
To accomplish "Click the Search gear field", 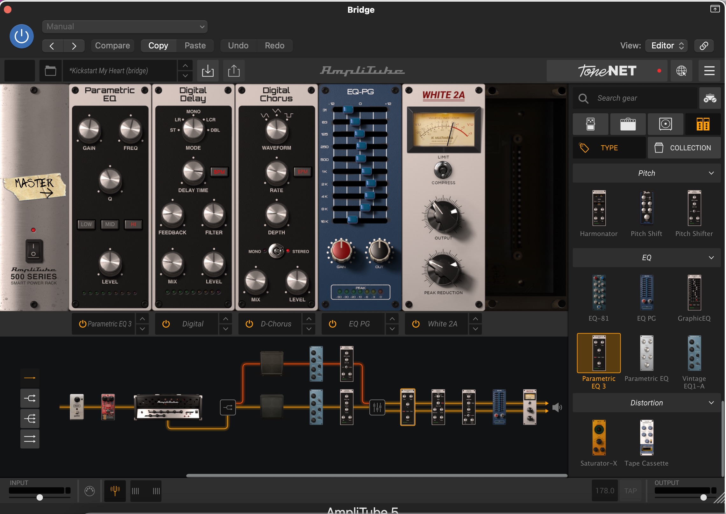I will coord(635,98).
